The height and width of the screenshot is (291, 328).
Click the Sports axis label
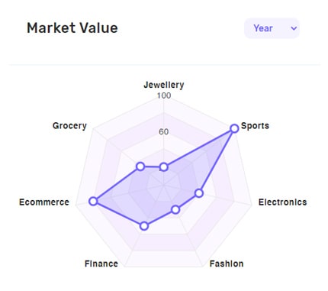[x=255, y=125]
